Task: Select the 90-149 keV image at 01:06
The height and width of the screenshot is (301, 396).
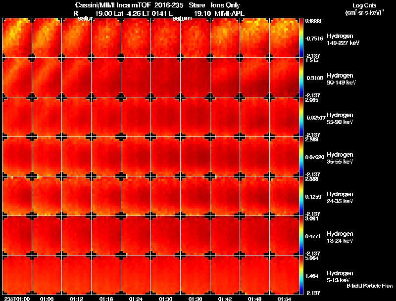Action: [47, 78]
